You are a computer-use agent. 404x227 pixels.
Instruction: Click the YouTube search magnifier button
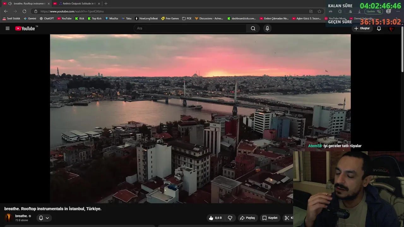(x=253, y=28)
